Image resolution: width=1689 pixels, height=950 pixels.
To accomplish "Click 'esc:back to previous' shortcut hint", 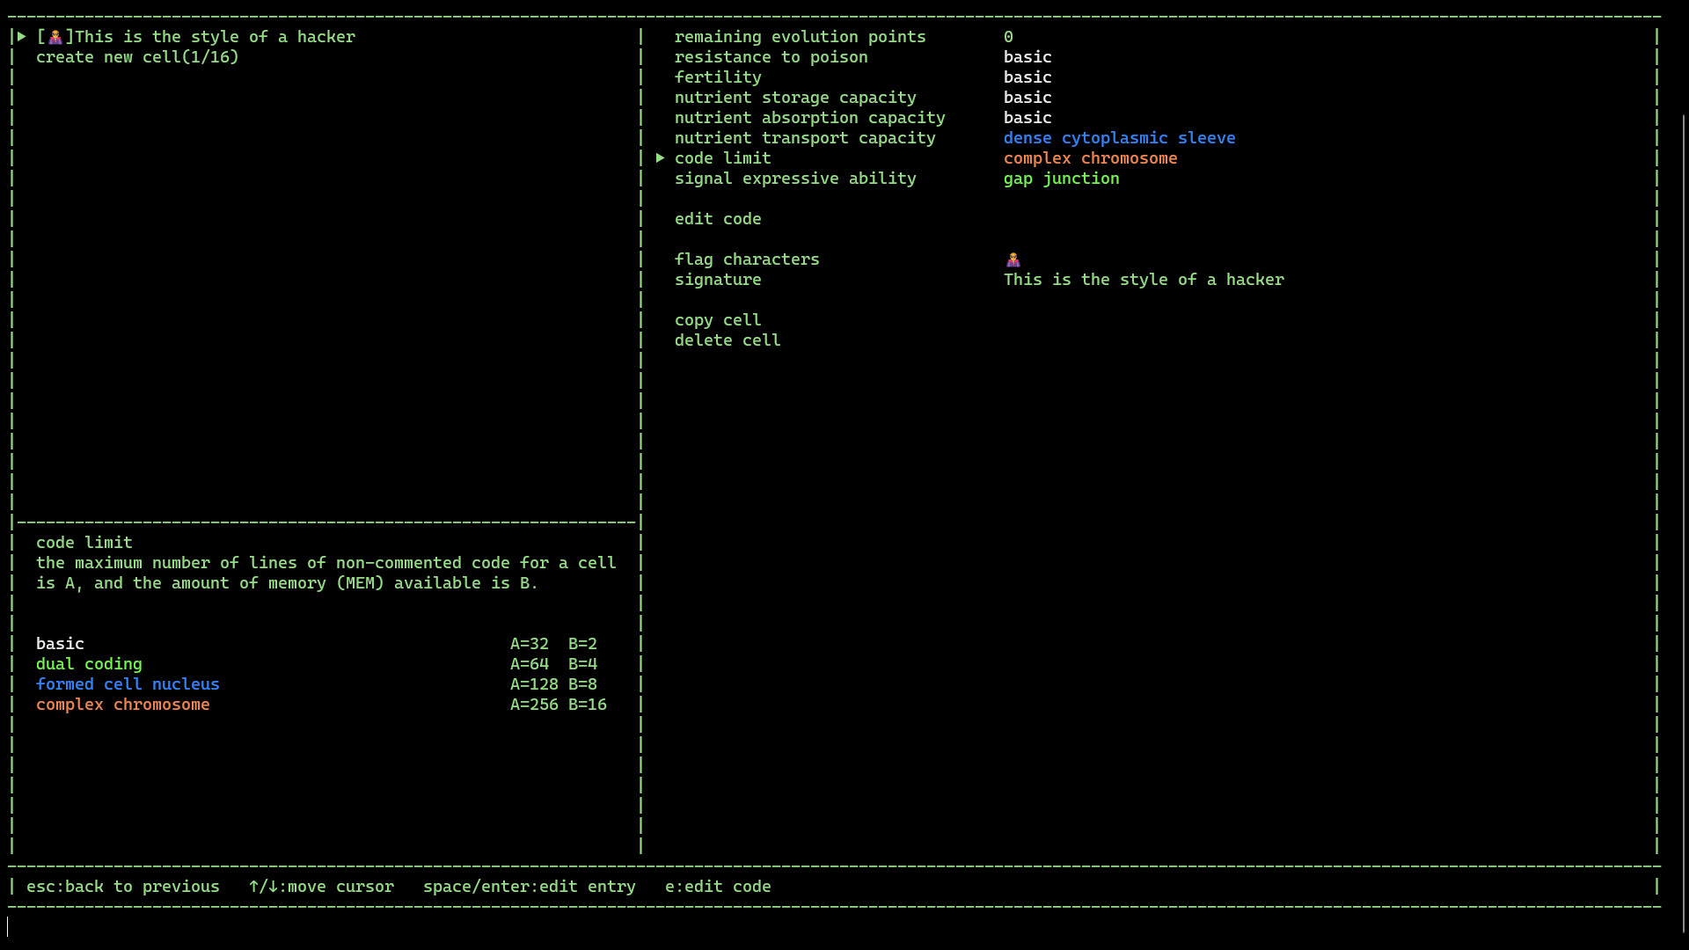I will [x=123, y=887].
